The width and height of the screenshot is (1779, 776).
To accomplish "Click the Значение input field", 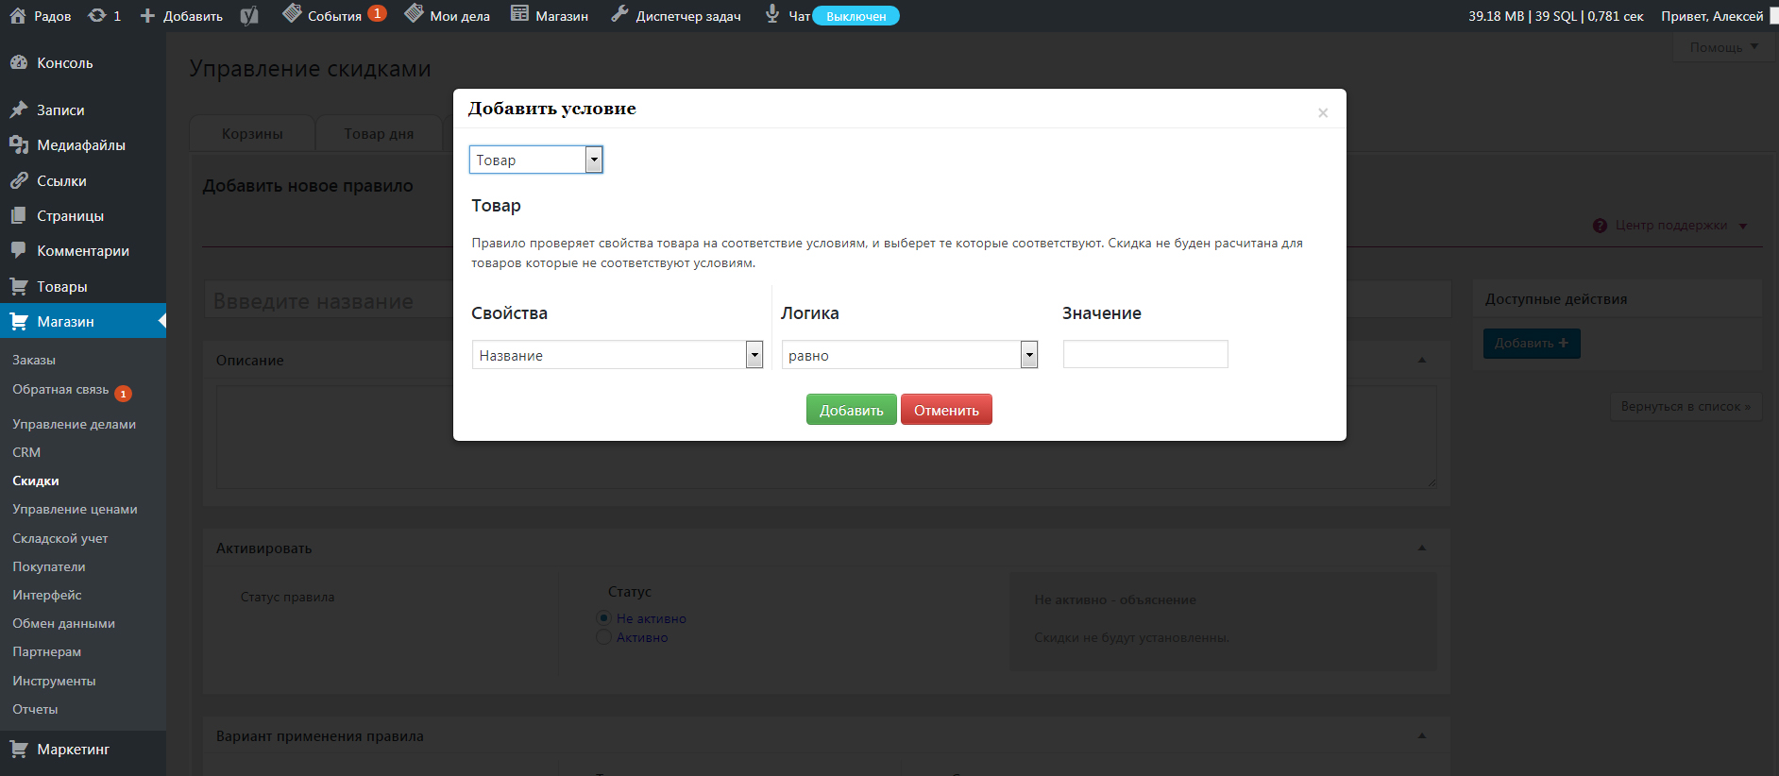I will 1145,354.
